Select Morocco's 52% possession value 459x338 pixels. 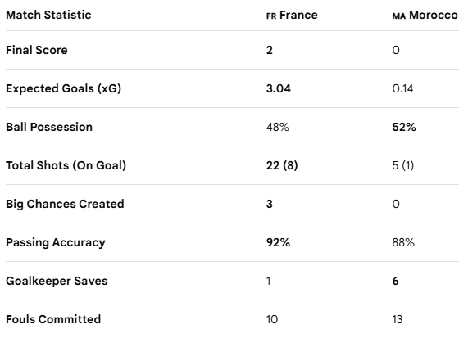(x=404, y=127)
